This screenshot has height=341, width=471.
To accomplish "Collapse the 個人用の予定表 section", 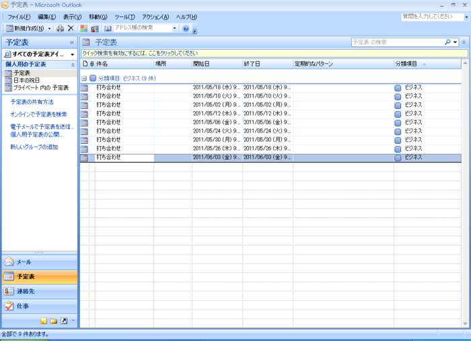I will click(x=73, y=65).
